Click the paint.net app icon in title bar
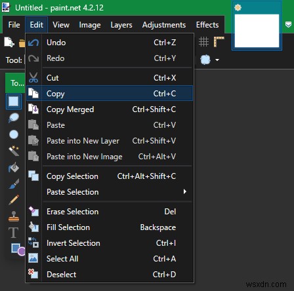 point(6,7)
